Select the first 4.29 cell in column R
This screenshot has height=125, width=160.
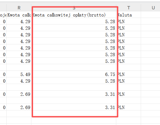(x=19, y=21)
